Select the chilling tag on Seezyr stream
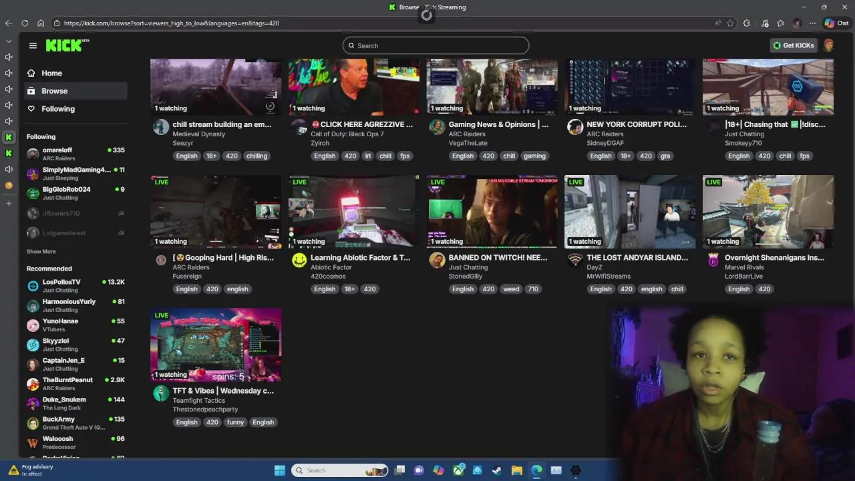 pos(256,156)
